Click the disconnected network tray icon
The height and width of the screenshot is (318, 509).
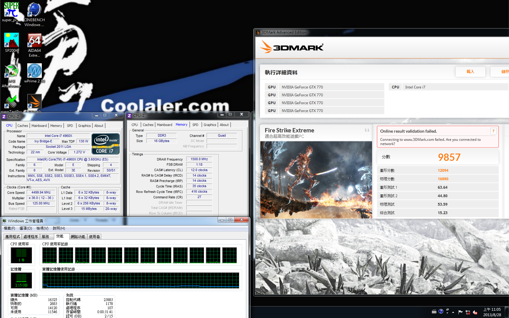pos(468,312)
